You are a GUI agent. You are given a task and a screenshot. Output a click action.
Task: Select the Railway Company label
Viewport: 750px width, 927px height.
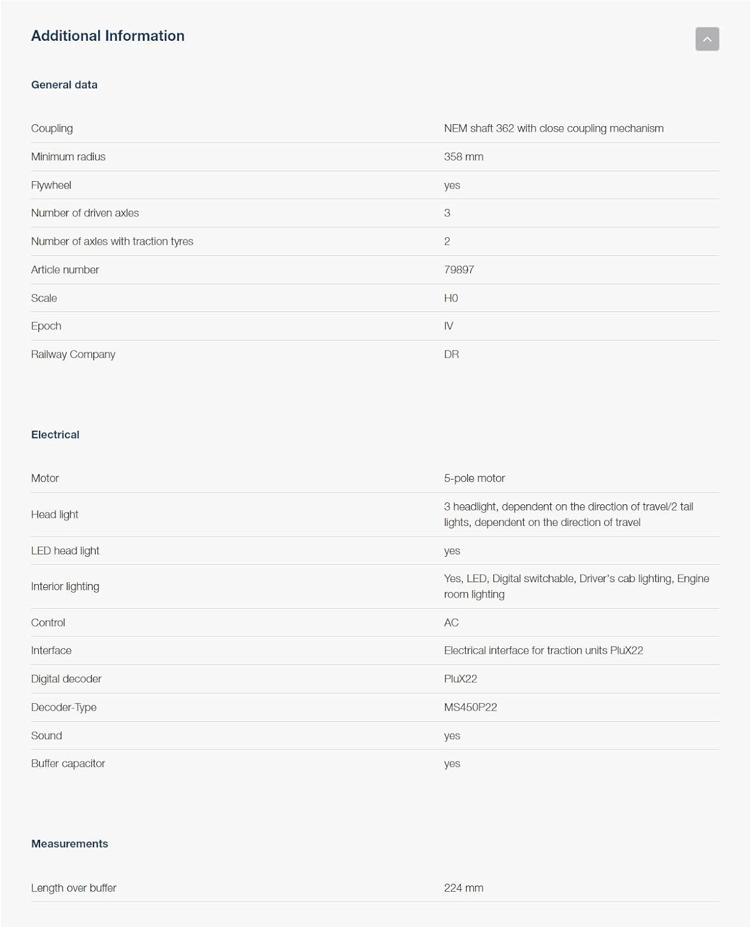(x=73, y=355)
